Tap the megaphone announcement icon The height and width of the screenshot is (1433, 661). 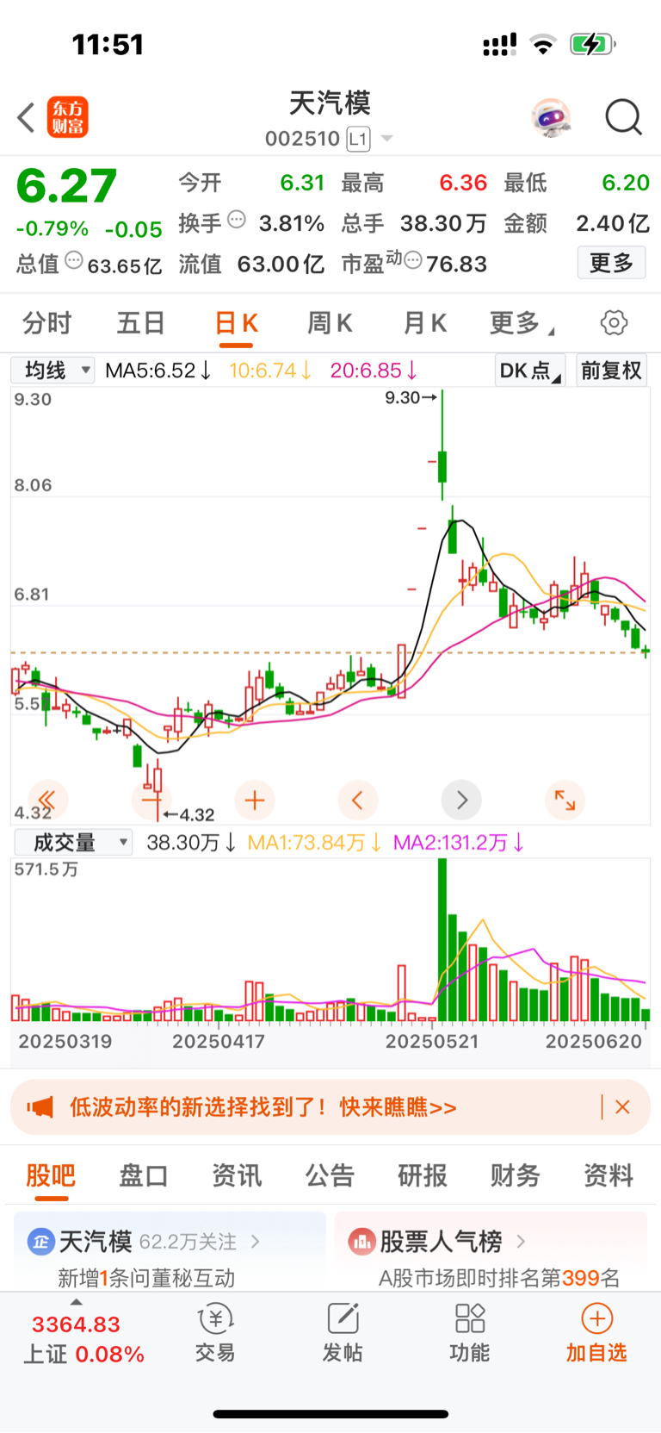40,1107
